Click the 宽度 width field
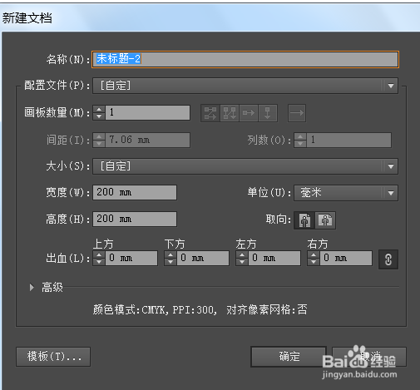Screen dimensions: 420x390 (x=135, y=192)
